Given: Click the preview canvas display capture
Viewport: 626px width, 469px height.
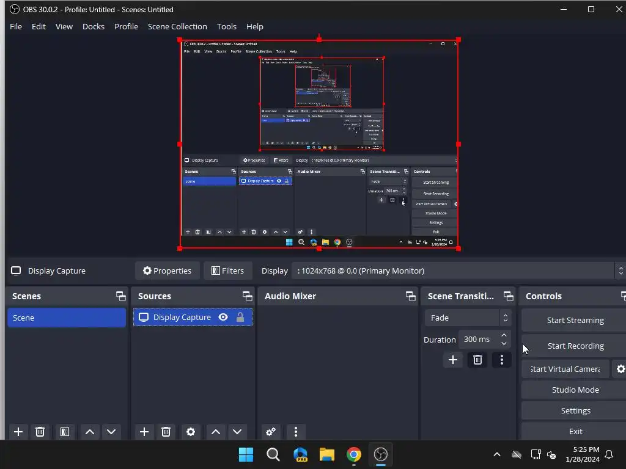Looking at the screenshot, I should pyautogui.click(x=319, y=144).
